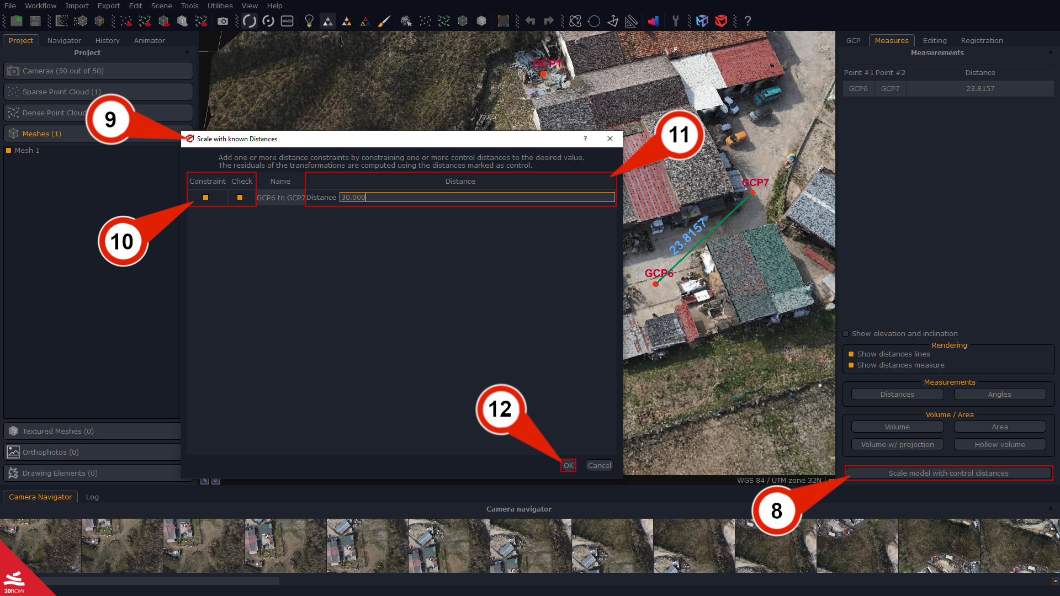Click the dialog's question mark help button
Viewport: 1060px width, 596px height.
585,139
